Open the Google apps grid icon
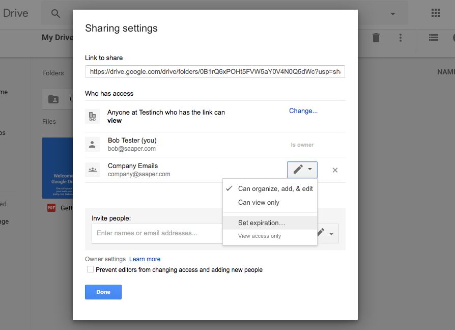 point(436,13)
